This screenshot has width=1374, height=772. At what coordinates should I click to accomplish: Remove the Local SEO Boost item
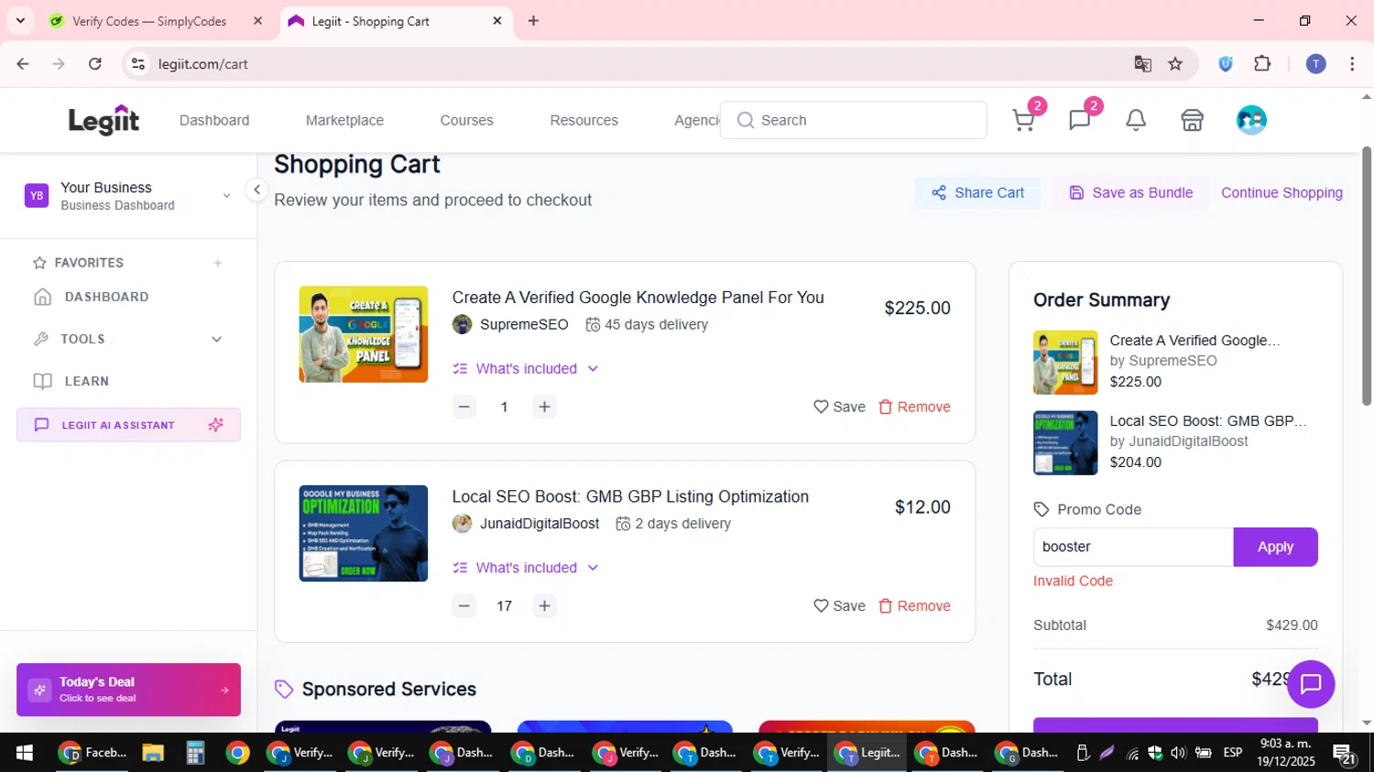[914, 605]
